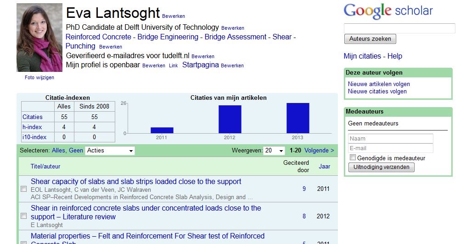Open 'Shear in reinforced concrete slabs' Literature review article

[x=146, y=212]
